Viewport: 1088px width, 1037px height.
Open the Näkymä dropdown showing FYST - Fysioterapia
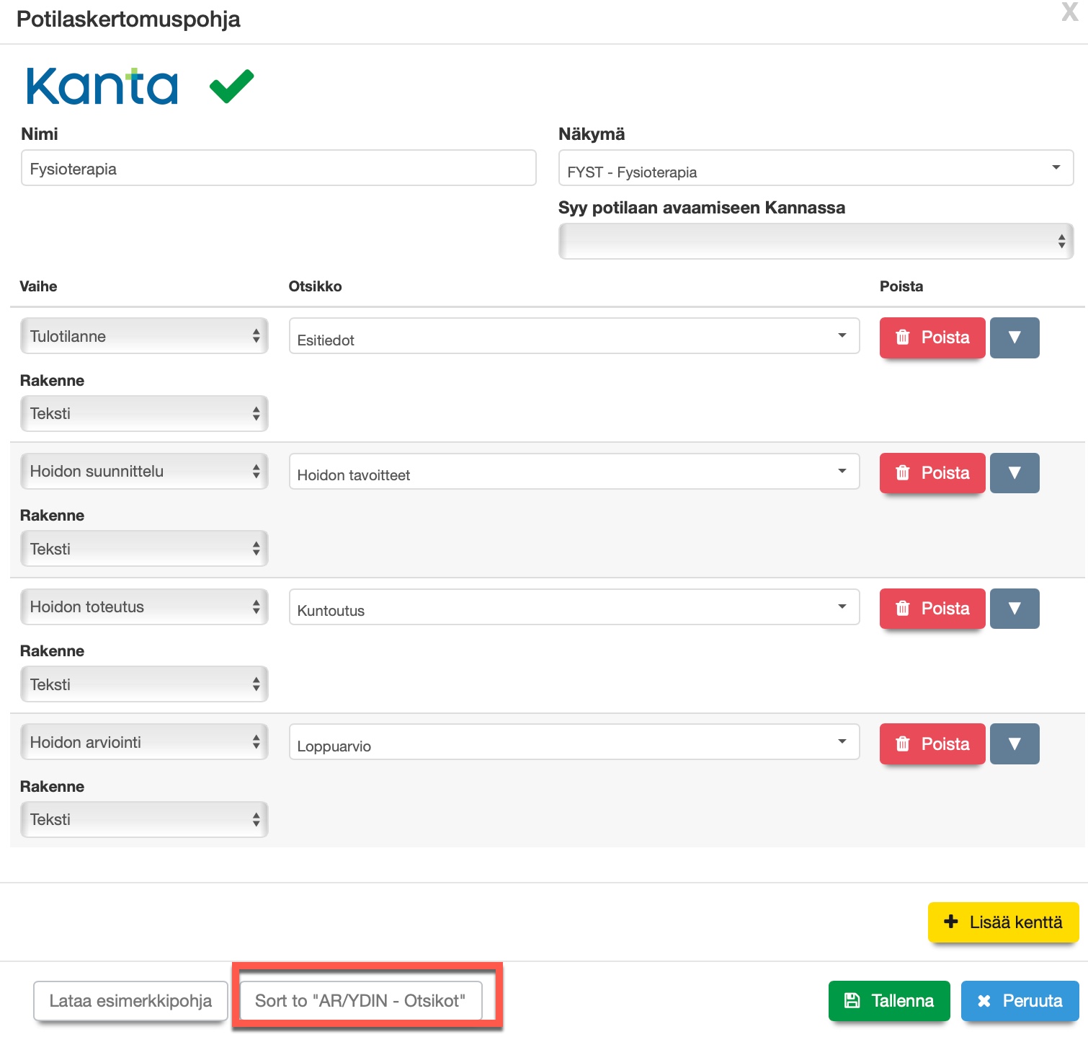[815, 169]
